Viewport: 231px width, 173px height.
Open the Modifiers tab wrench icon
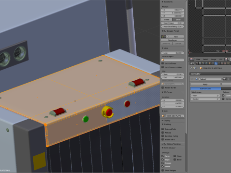pyautogui.click(x=216, y=63)
